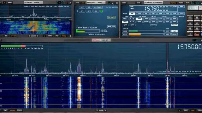Click zoom-out left arrow in Aux SP window
The height and width of the screenshot is (113, 202).
point(29,36)
